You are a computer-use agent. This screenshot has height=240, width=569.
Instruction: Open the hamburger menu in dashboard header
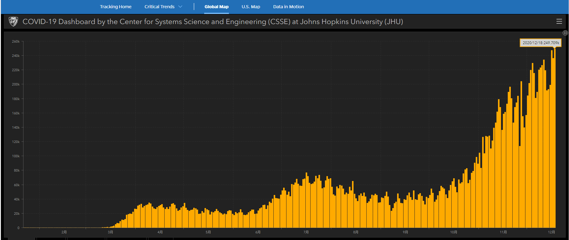coord(559,21)
